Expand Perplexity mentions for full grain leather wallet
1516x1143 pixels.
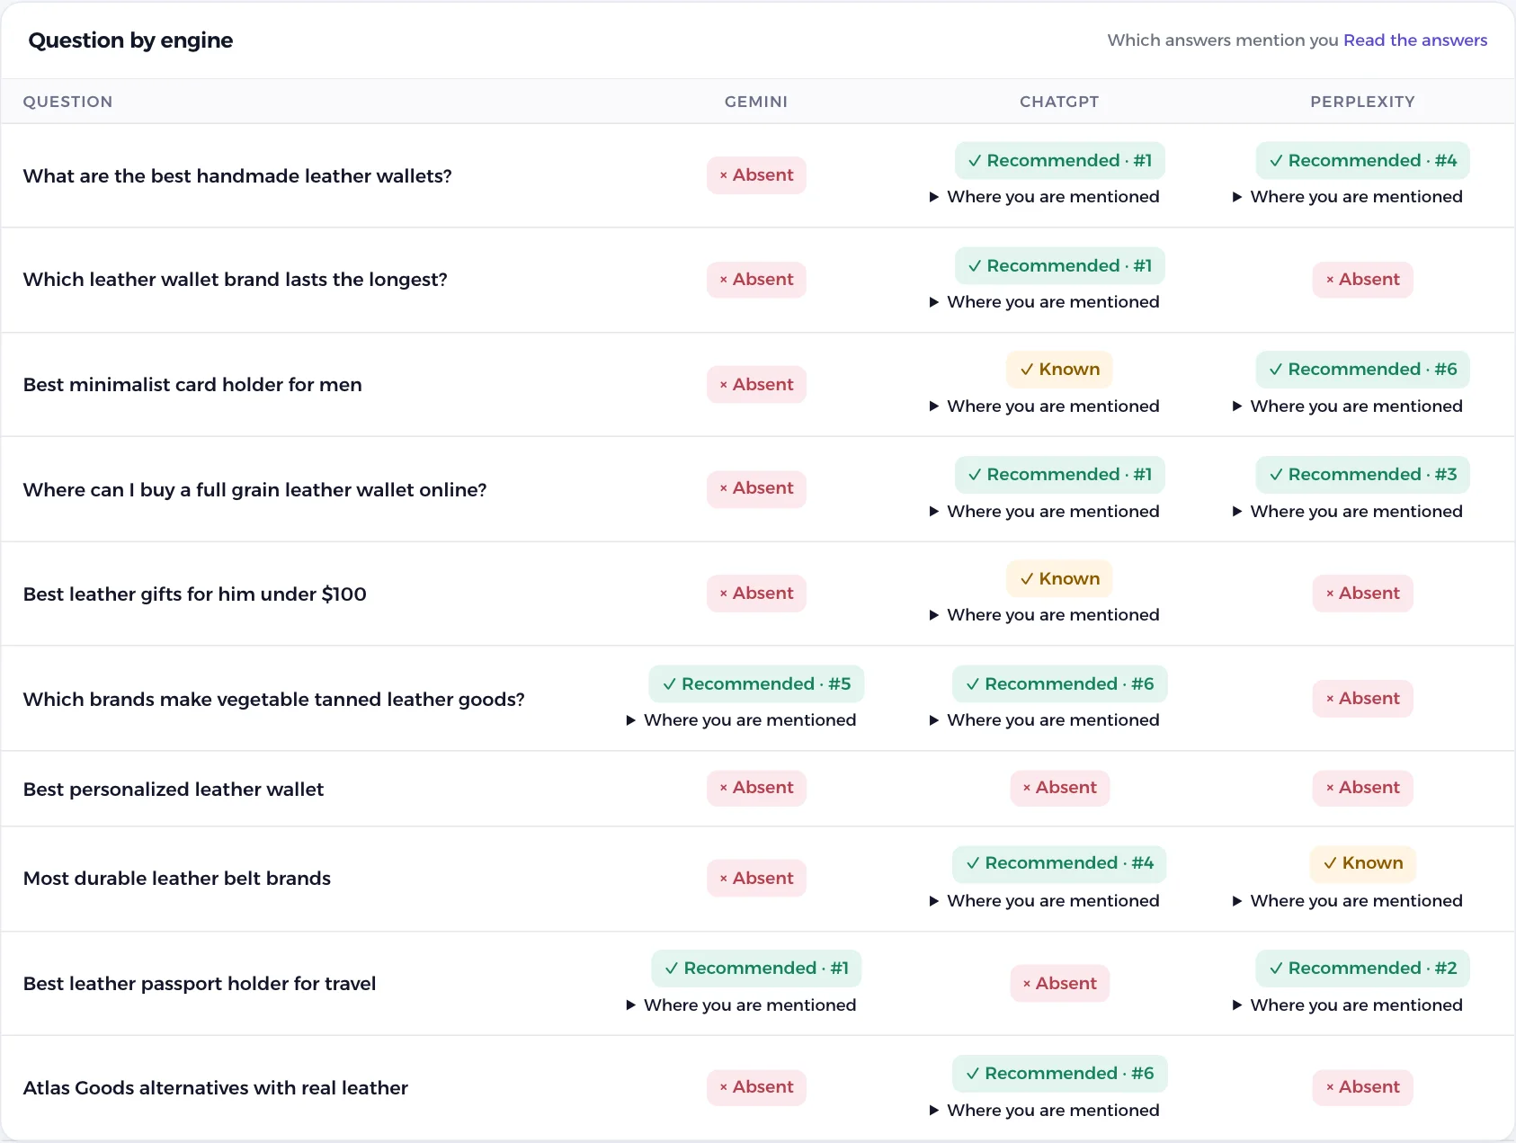click(1347, 511)
